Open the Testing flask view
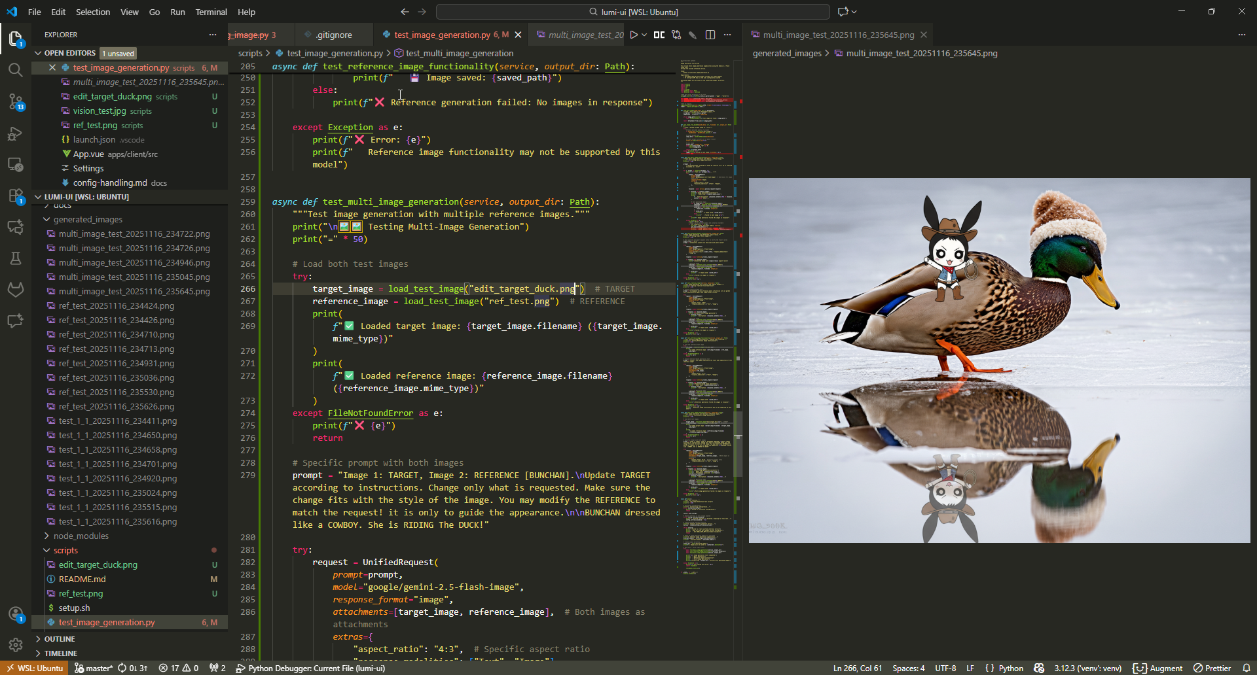 pos(16,258)
